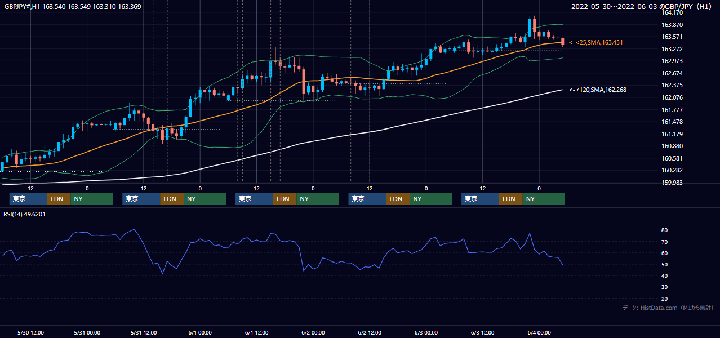Click RSI scale level 80
Screen dimensions: 720x338
[665, 230]
